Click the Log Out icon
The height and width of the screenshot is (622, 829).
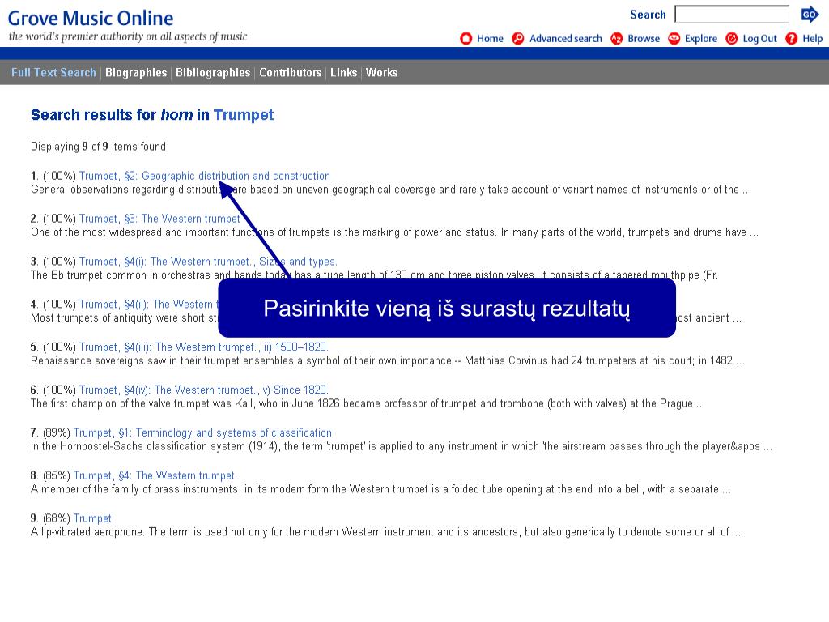point(732,39)
